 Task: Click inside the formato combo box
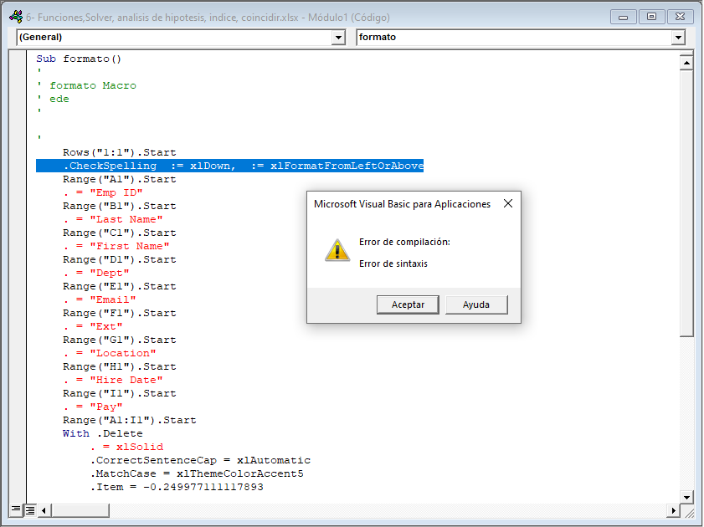[x=502, y=37]
